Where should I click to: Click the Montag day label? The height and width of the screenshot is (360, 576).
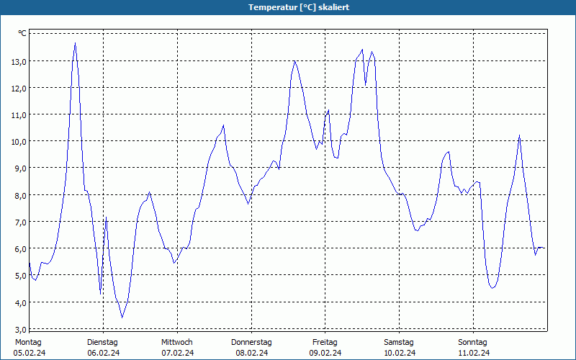28,343
